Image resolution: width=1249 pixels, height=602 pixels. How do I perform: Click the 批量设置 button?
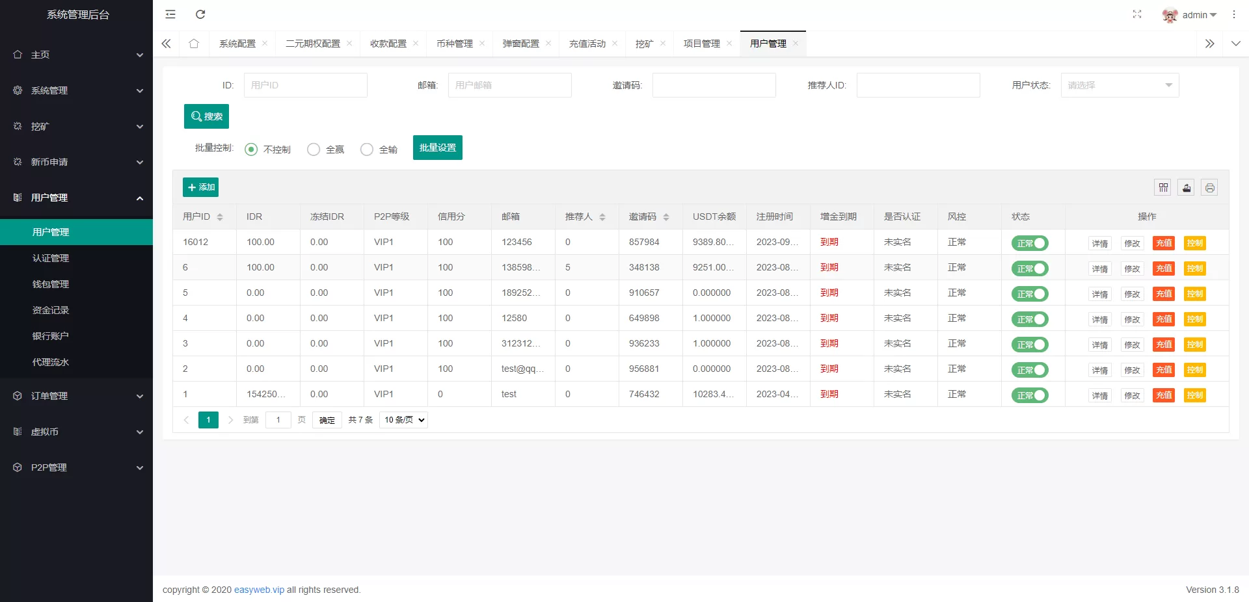(x=437, y=148)
